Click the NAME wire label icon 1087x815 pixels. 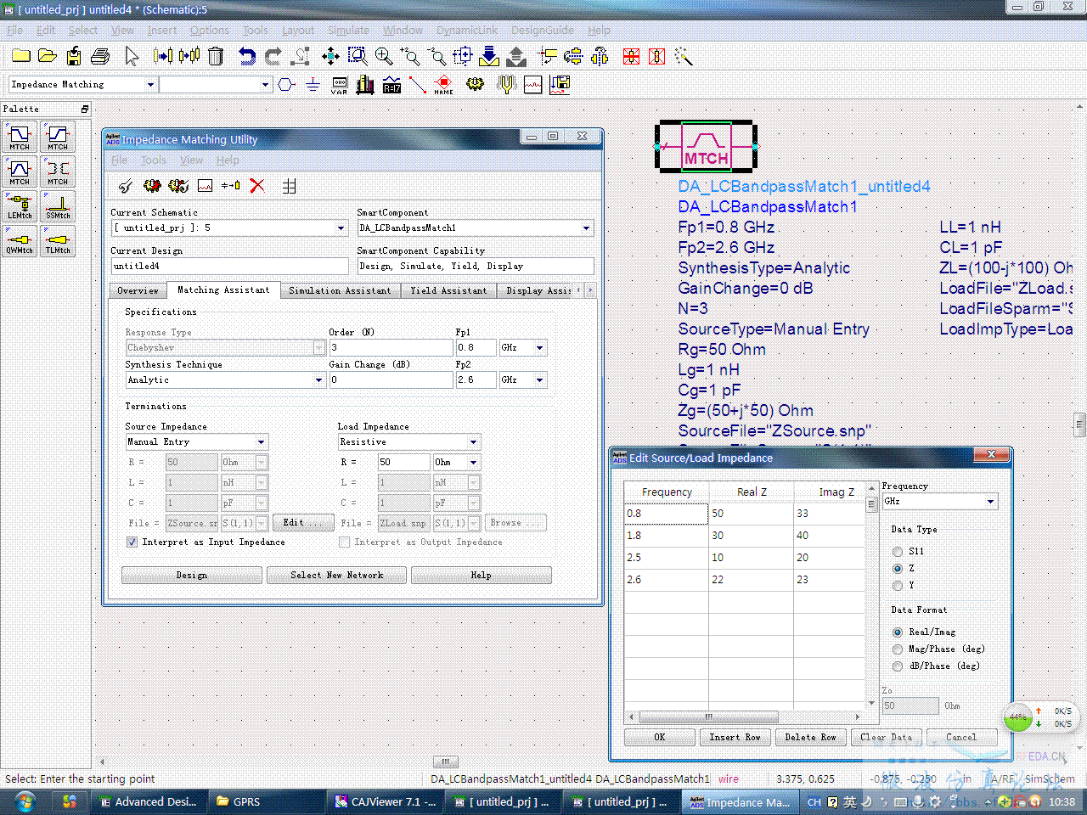pyautogui.click(x=443, y=85)
